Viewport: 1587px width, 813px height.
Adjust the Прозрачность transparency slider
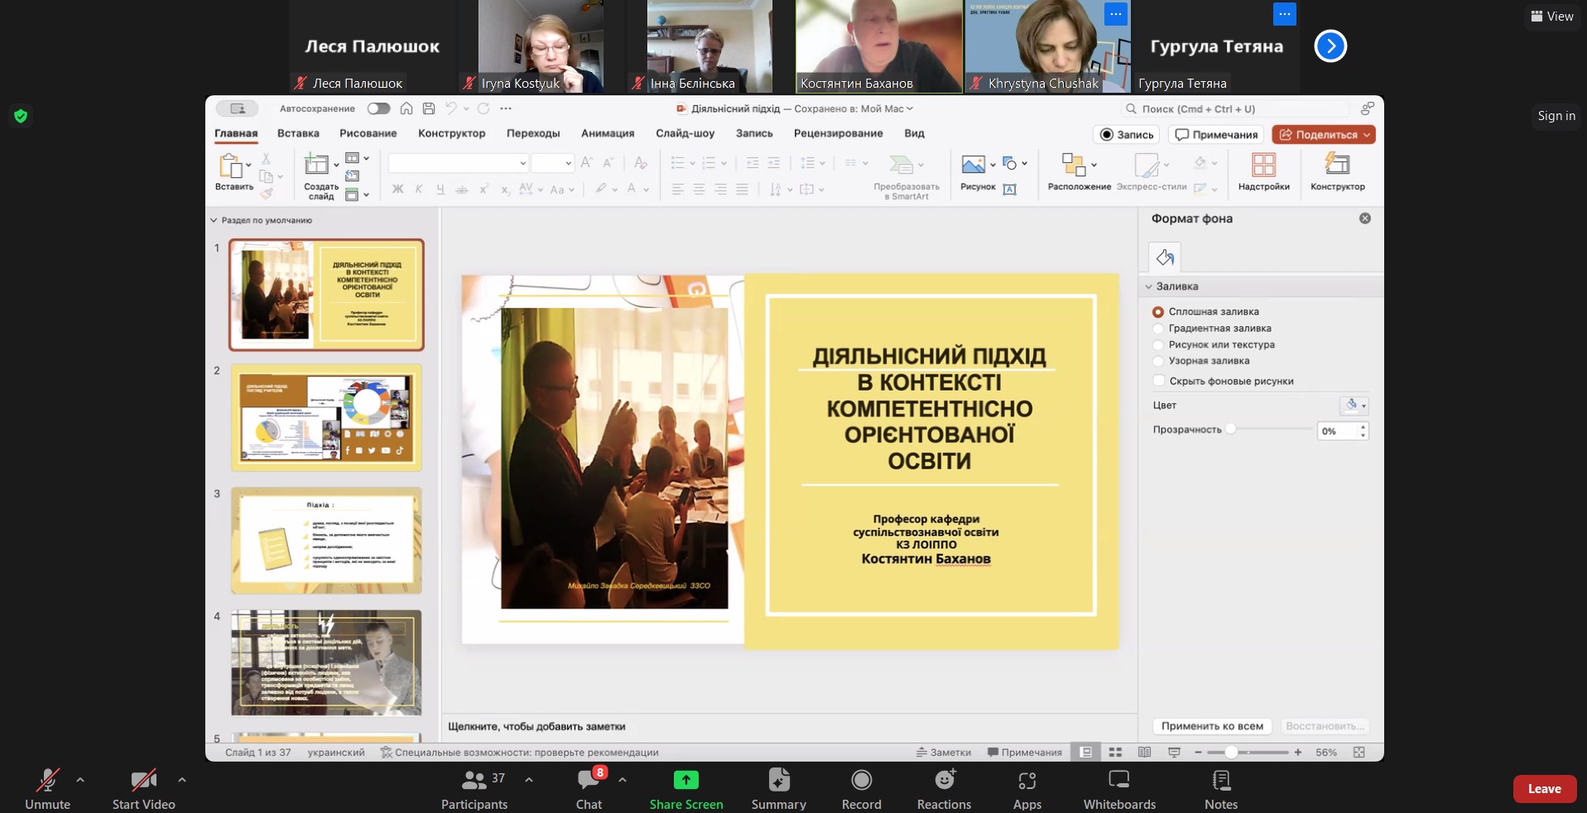pyautogui.click(x=1231, y=429)
